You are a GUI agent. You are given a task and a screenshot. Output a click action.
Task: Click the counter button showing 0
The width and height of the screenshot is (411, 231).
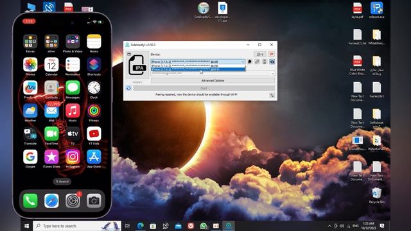pyautogui.click(x=260, y=54)
